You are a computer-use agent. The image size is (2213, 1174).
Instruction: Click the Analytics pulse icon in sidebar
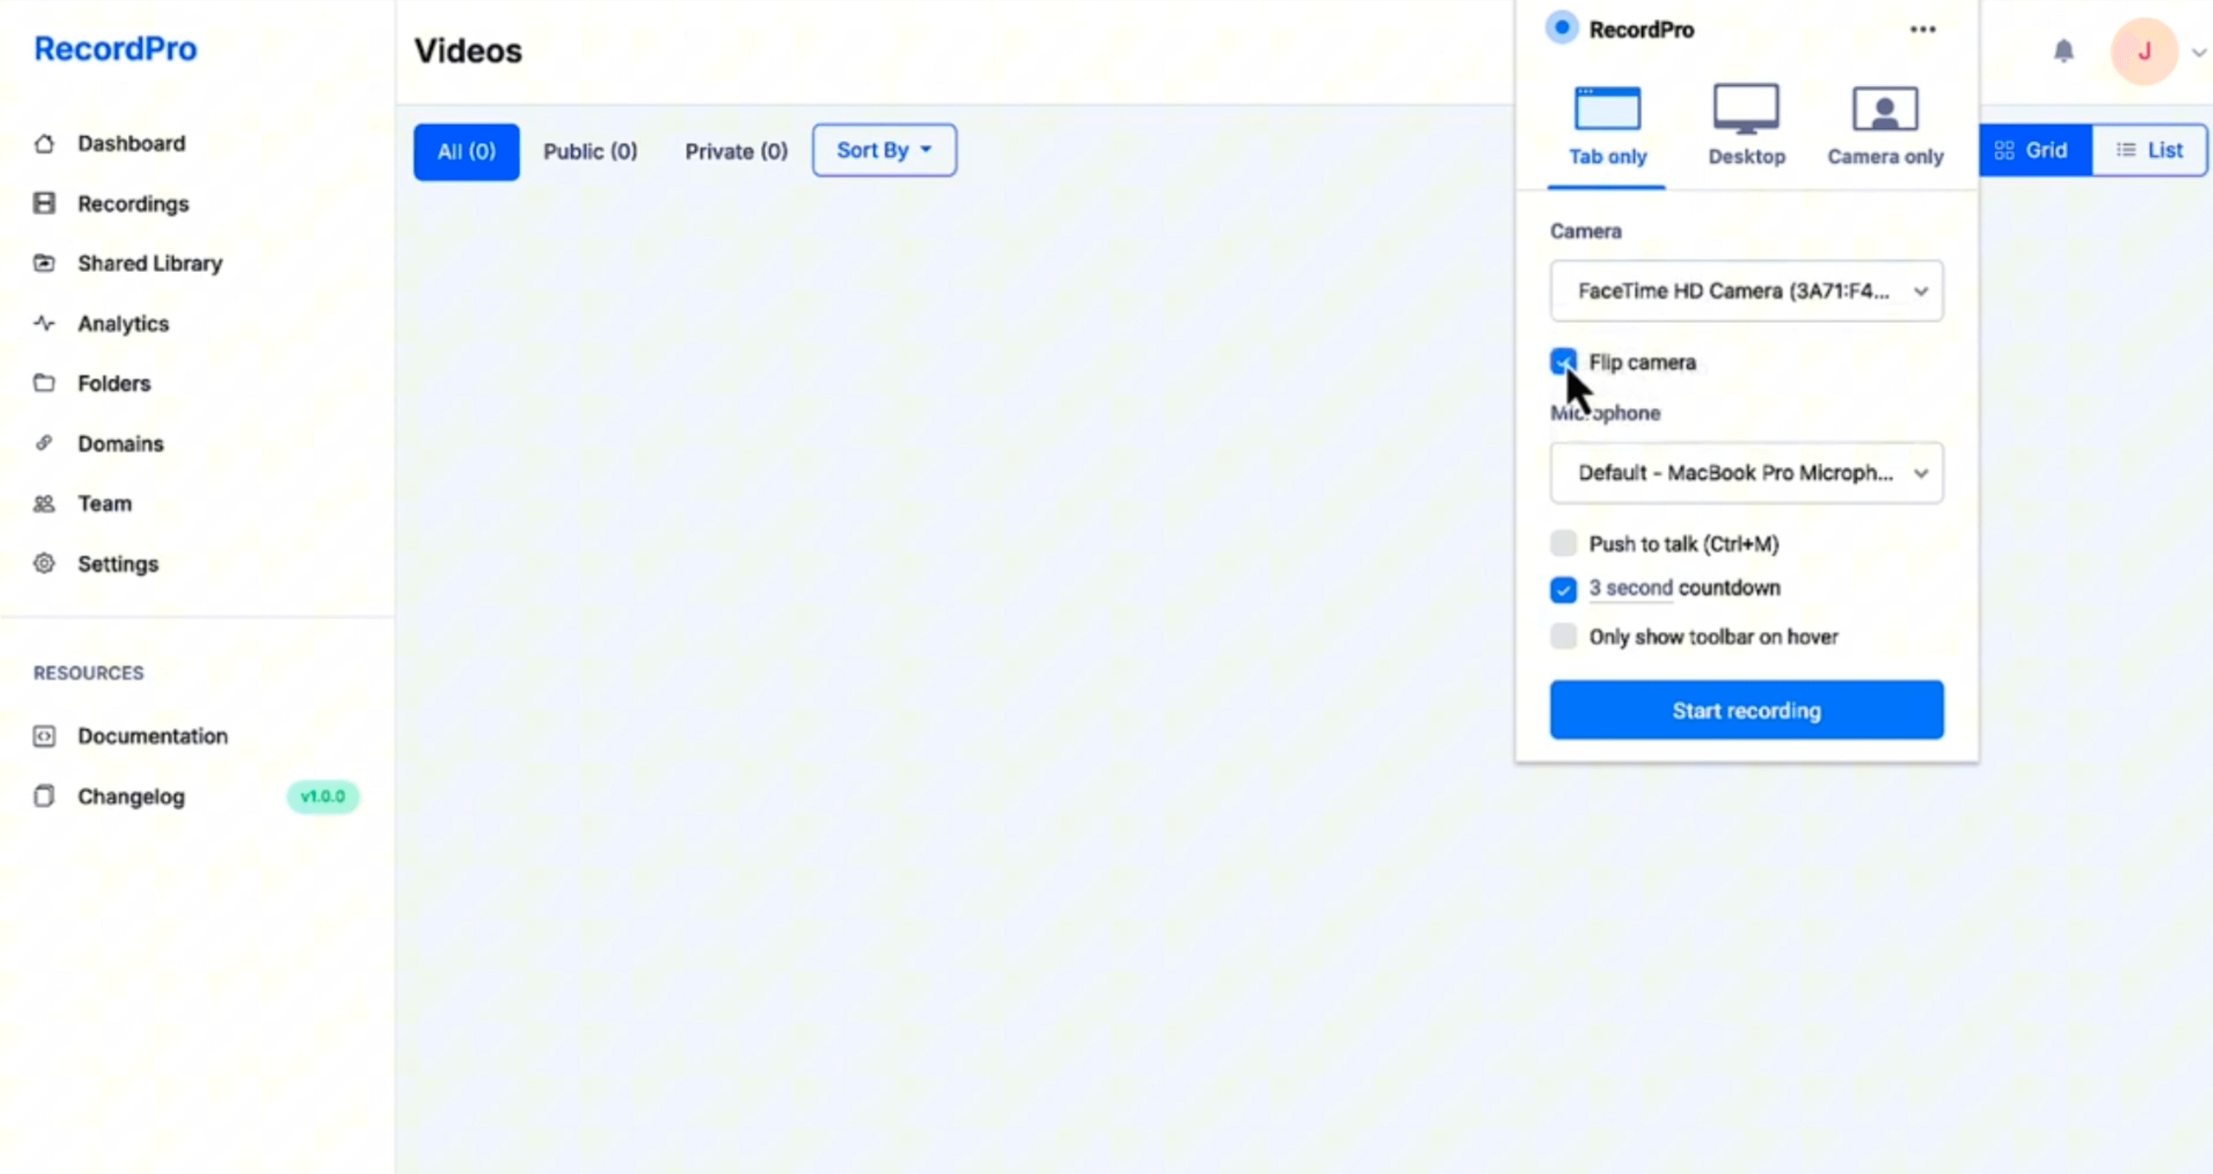[x=44, y=324]
